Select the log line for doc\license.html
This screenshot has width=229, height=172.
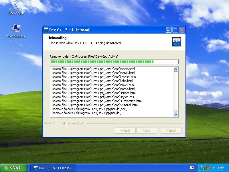94,77
